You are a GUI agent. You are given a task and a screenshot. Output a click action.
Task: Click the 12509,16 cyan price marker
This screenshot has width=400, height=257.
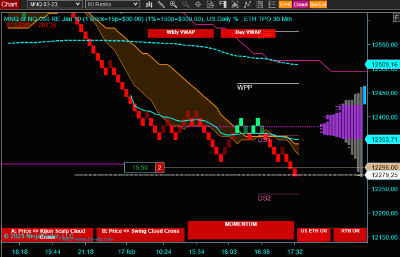pyautogui.click(x=383, y=65)
